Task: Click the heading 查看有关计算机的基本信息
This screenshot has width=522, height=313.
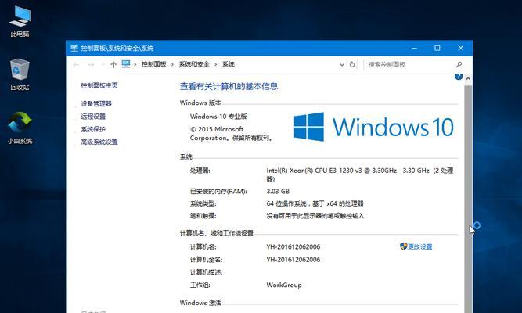Action: pyautogui.click(x=229, y=87)
